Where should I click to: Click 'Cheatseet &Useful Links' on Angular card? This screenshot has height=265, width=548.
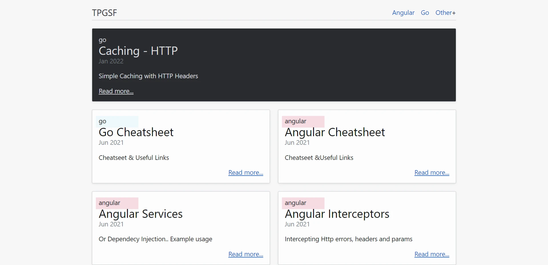(x=319, y=158)
